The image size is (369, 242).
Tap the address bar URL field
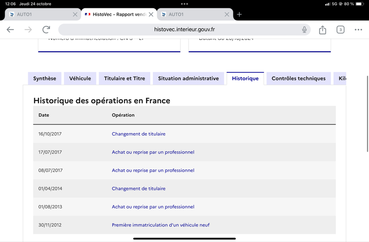pos(184,30)
